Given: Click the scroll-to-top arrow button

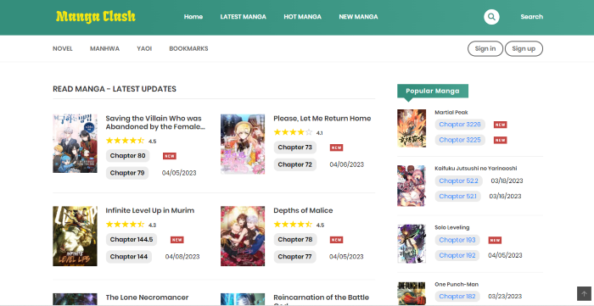Looking at the screenshot, I should (584, 293).
